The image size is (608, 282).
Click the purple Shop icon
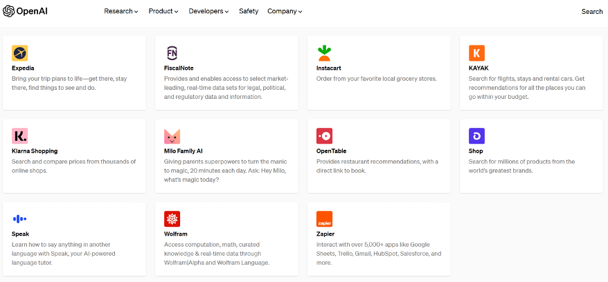point(476,136)
